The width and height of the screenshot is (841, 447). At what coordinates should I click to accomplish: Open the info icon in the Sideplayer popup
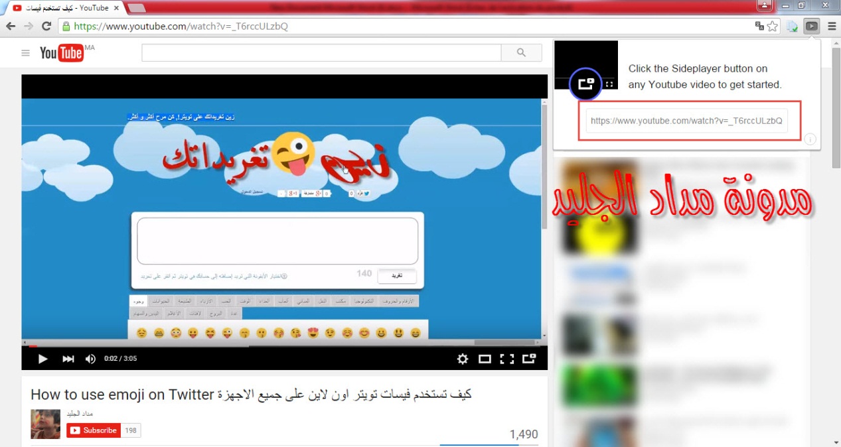[x=810, y=139]
